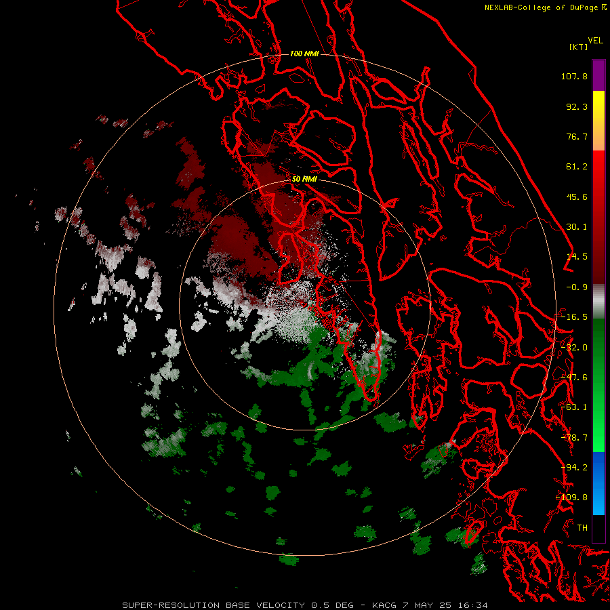Viewport: 610px width, 610px height.
Task: Click the NEXLAB-College of DuPage label
Action: (x=541, y=7)
